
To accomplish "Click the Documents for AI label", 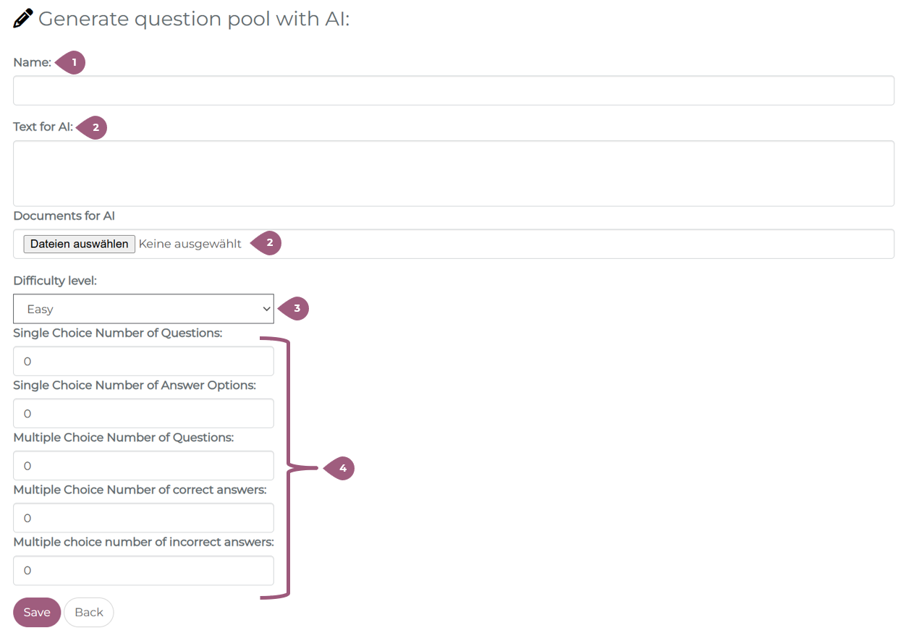I will coord(64,216).
